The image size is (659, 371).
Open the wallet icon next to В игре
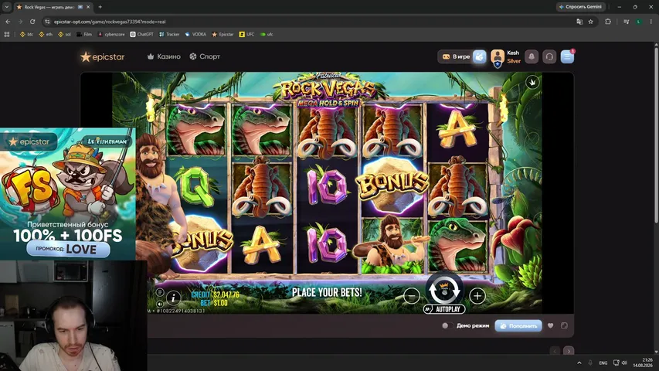tap(480, 56)
